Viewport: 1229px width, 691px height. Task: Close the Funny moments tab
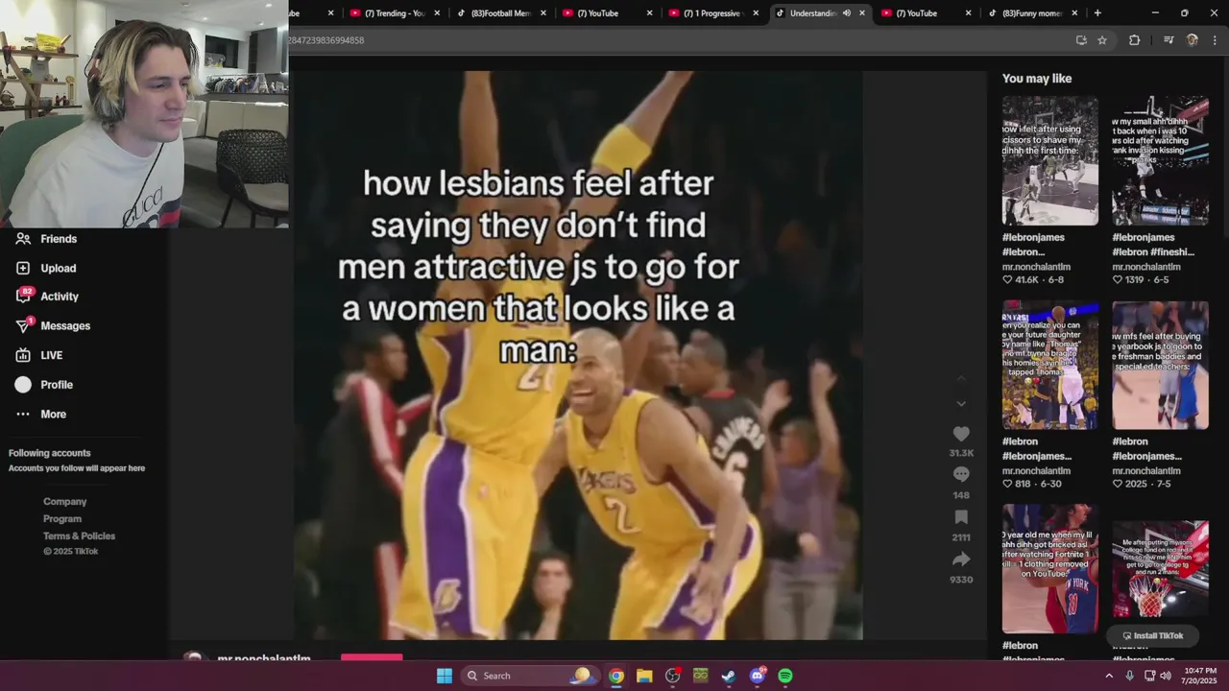point(1074,13)
